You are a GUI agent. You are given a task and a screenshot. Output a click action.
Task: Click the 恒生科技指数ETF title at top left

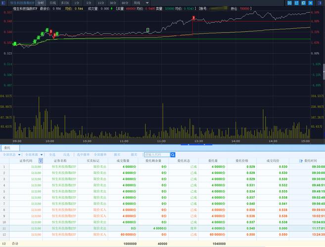[22, 3]
